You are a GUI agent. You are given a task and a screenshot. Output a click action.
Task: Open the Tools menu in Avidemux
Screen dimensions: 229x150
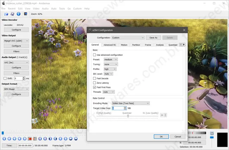[x=62, y=8]
